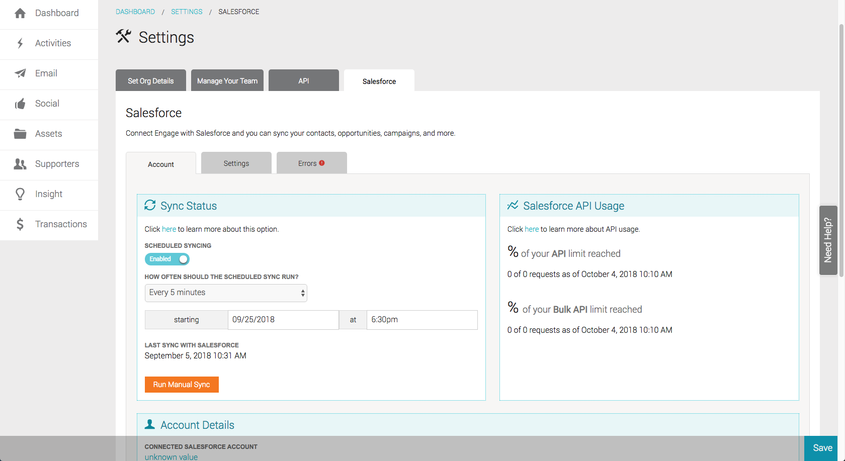This screenshot has width=845, height=461.
Task: Open Assets in the sidebar
Action: (49, 135)
